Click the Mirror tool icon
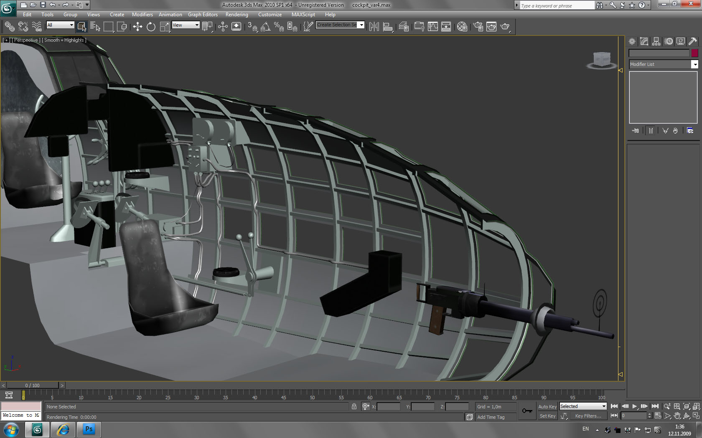 [x=374, y=27]
